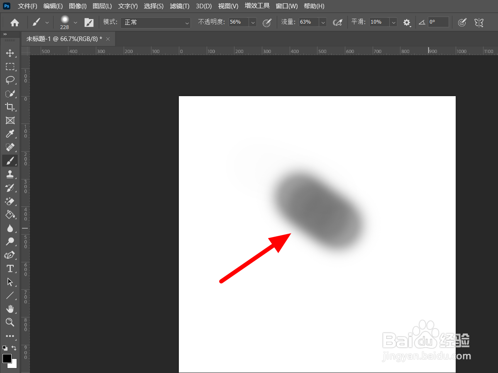Select the Clone Stamp tool
Viewport: 498px width, 373px height.
pyautogui.click(x=10, y=174)
